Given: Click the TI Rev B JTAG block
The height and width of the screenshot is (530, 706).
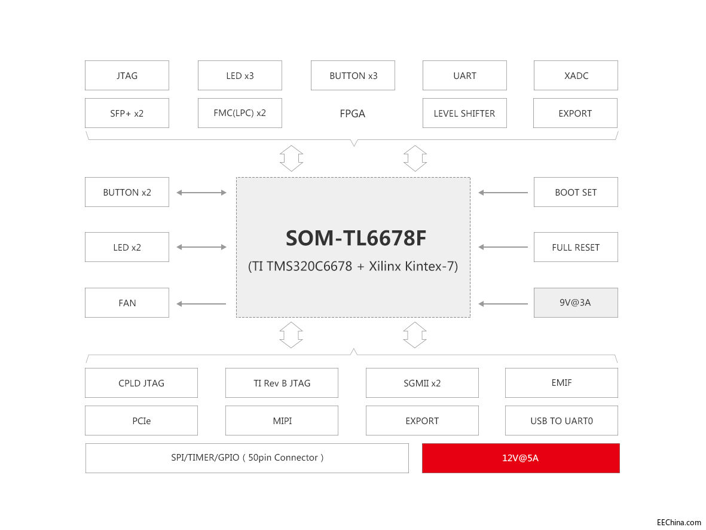Looking at the screenshot, I should pos(282,383).
